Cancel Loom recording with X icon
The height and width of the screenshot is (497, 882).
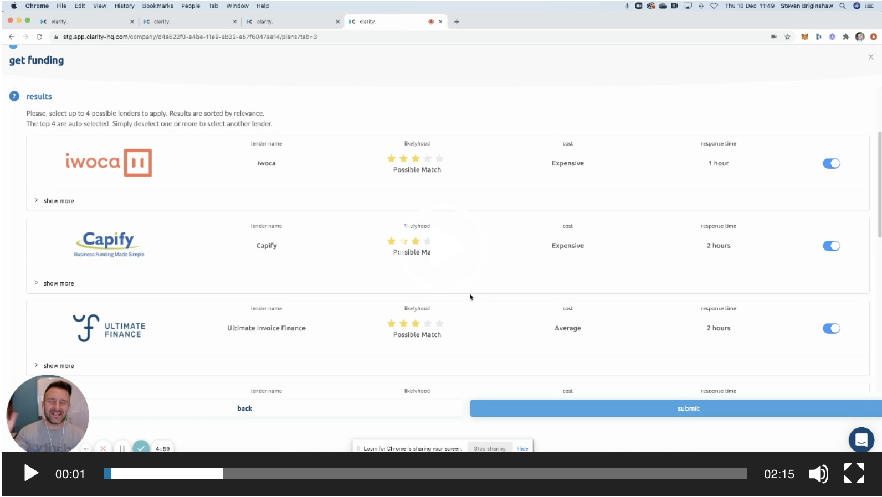coord(103,448)
